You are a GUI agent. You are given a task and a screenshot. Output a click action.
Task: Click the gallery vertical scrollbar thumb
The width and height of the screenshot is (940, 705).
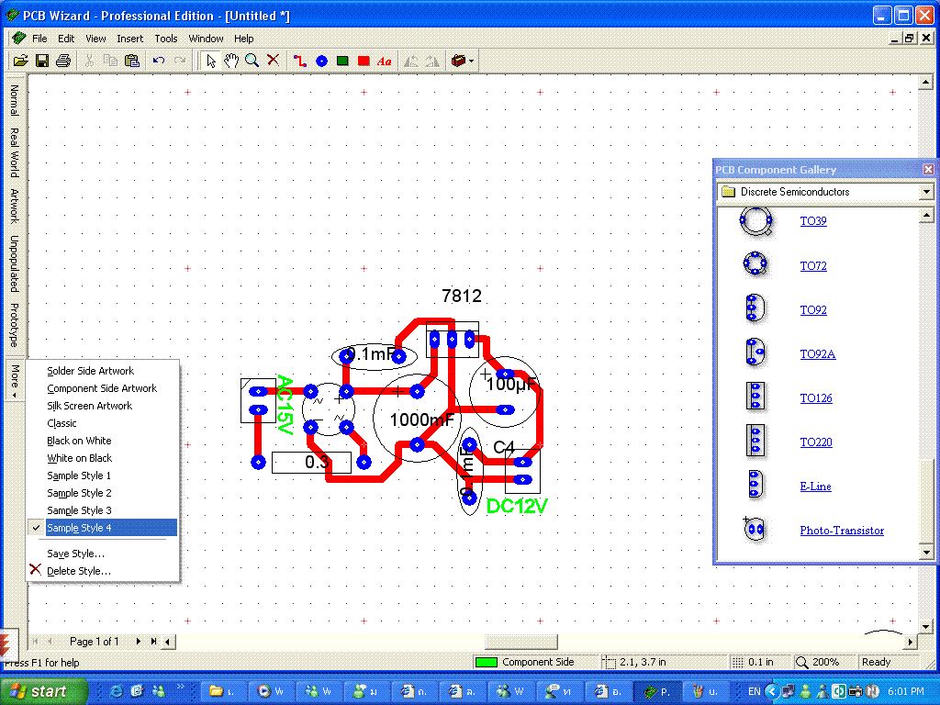926,501
